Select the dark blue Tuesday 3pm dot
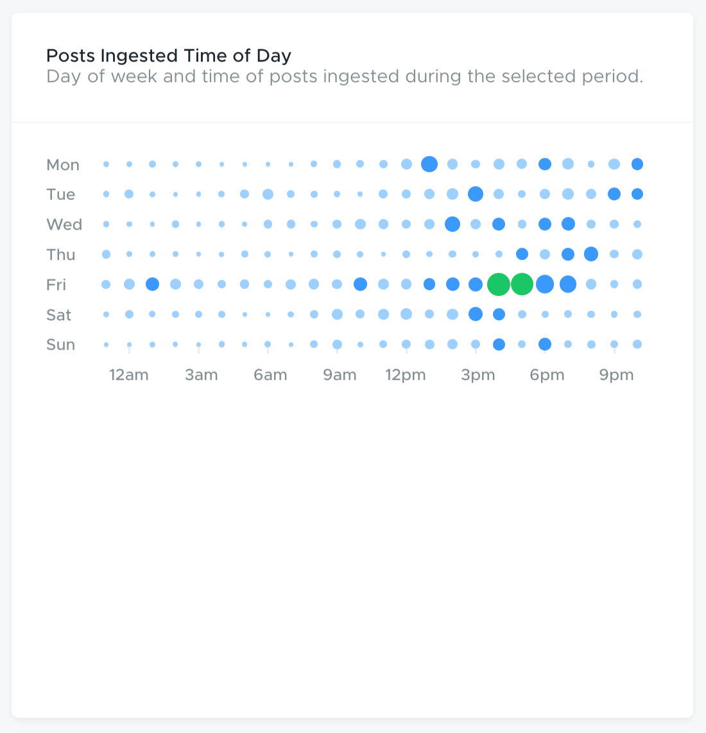 476,194
